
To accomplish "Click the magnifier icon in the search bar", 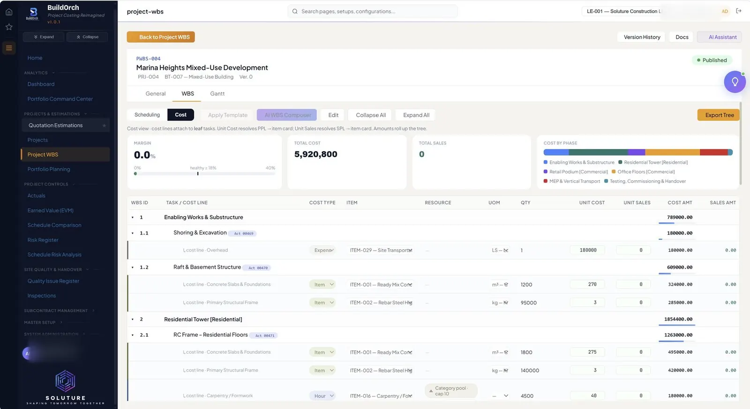I will click(x=295, y=11).
